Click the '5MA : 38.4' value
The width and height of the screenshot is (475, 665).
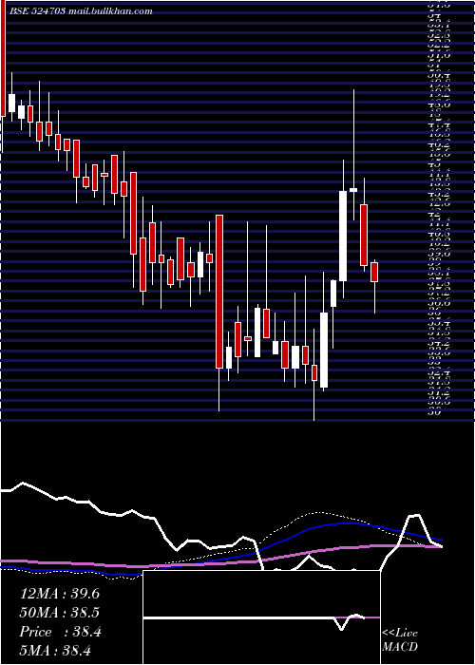tap(55, 651)
